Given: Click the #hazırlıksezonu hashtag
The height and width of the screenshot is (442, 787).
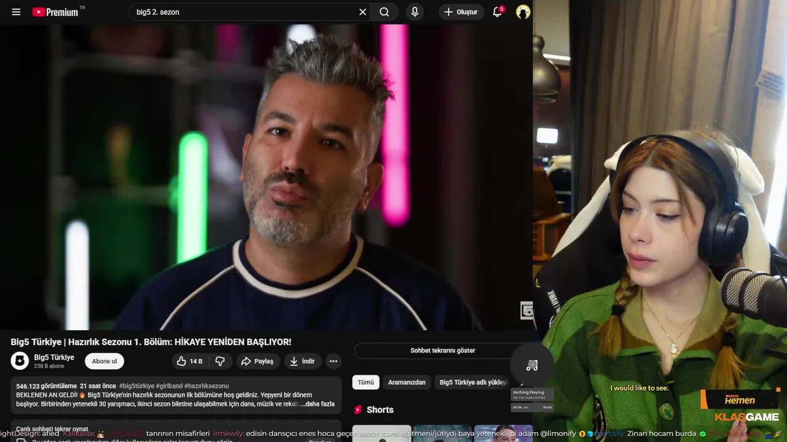Looking at the screenshot, I should pos(207,386).
